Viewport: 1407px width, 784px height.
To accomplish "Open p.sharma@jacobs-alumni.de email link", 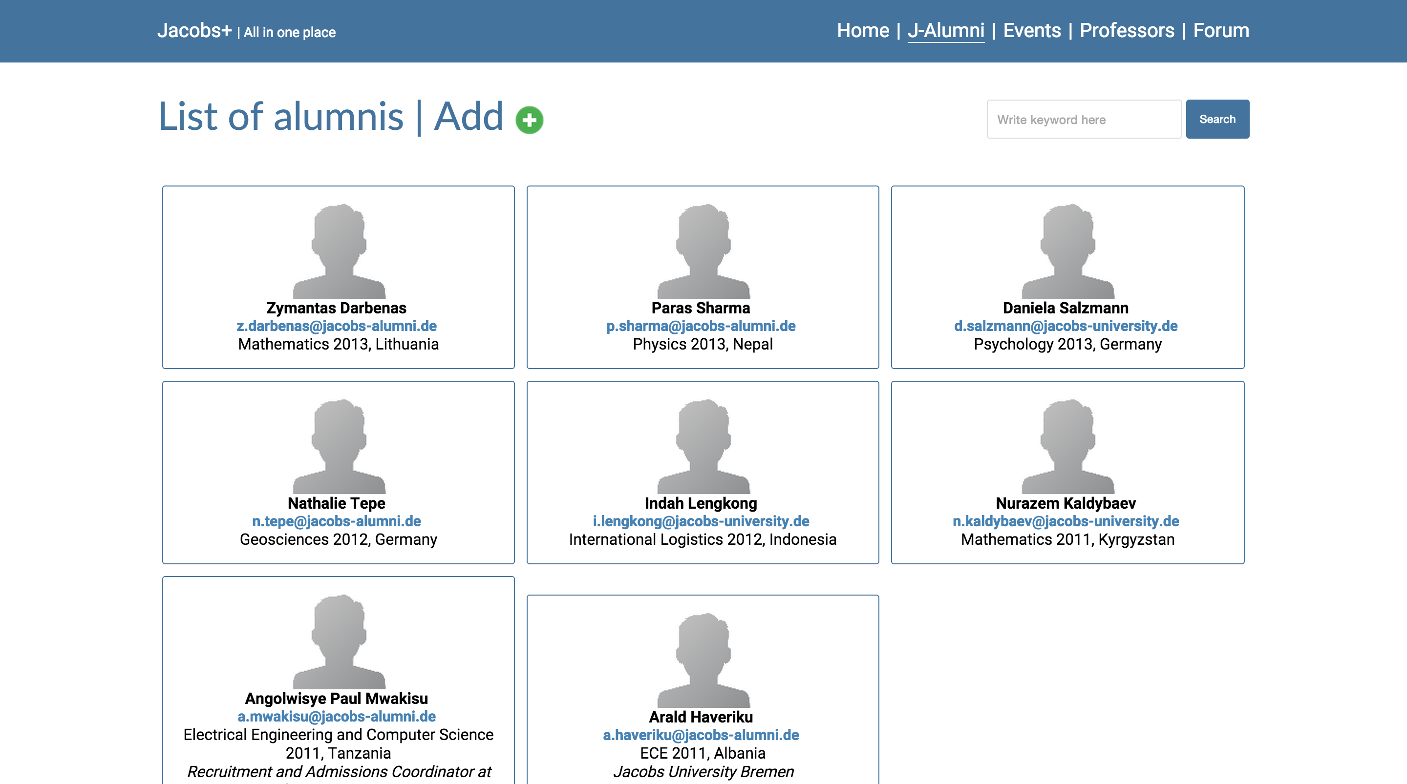I will [x=701, y=326].
